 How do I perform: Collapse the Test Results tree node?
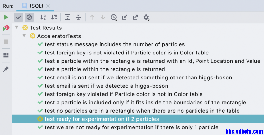click(16, 27)
